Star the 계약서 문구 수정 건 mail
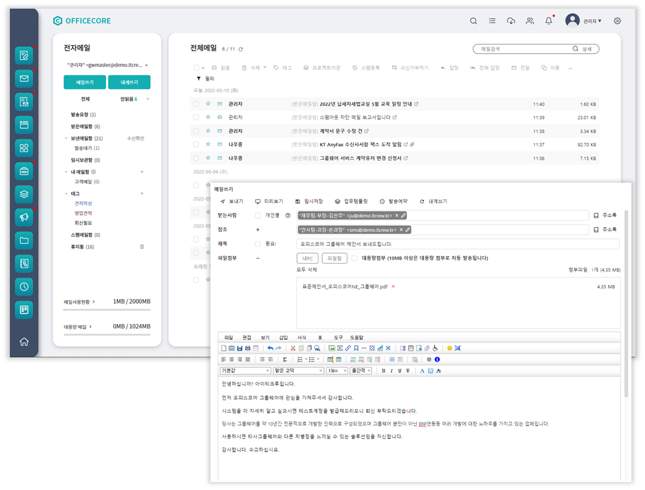This screenshot has height=490, width=645. tap(208, 131)
